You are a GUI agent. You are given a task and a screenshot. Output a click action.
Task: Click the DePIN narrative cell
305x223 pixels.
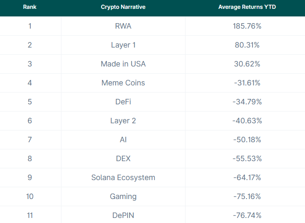click(123, 215)
